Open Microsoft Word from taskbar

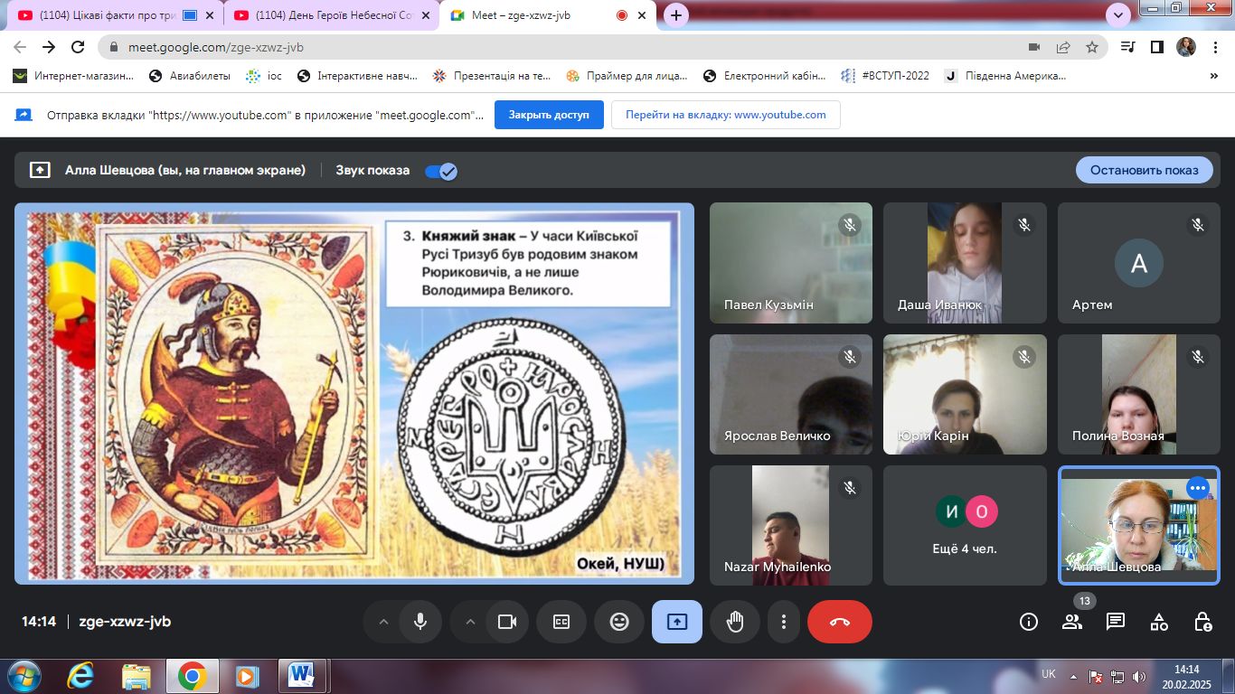point(301,676)
